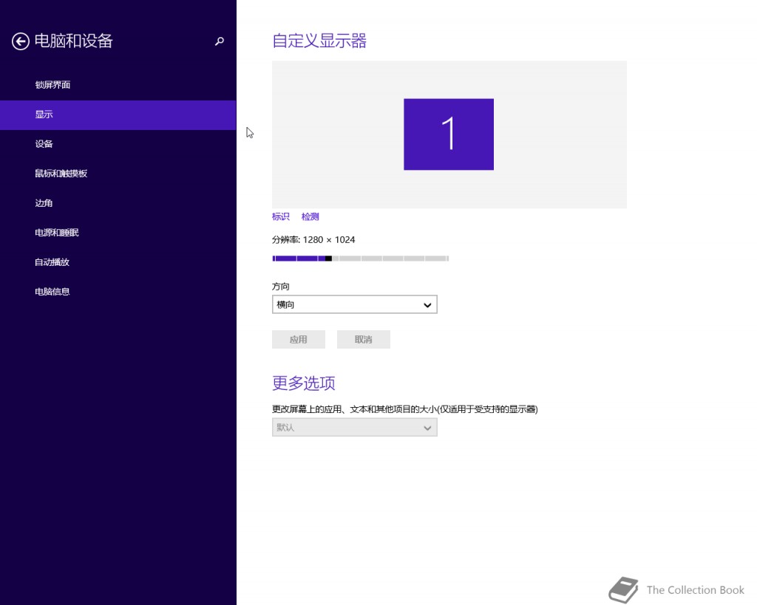757x605 pixels.
Task: Click the 取消 button
Action: (364, 339)
